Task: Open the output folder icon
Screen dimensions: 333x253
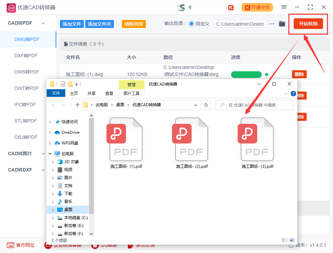Action: pos(282,24)
